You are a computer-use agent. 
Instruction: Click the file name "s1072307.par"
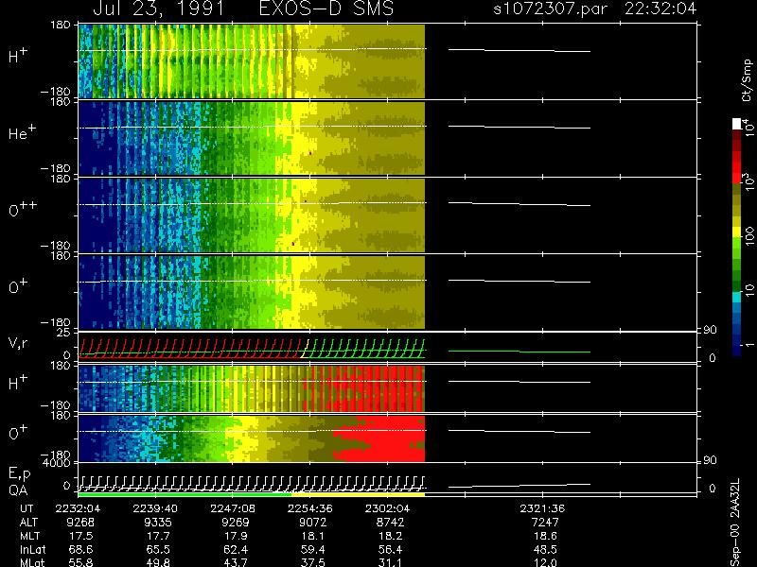point(551,9)
